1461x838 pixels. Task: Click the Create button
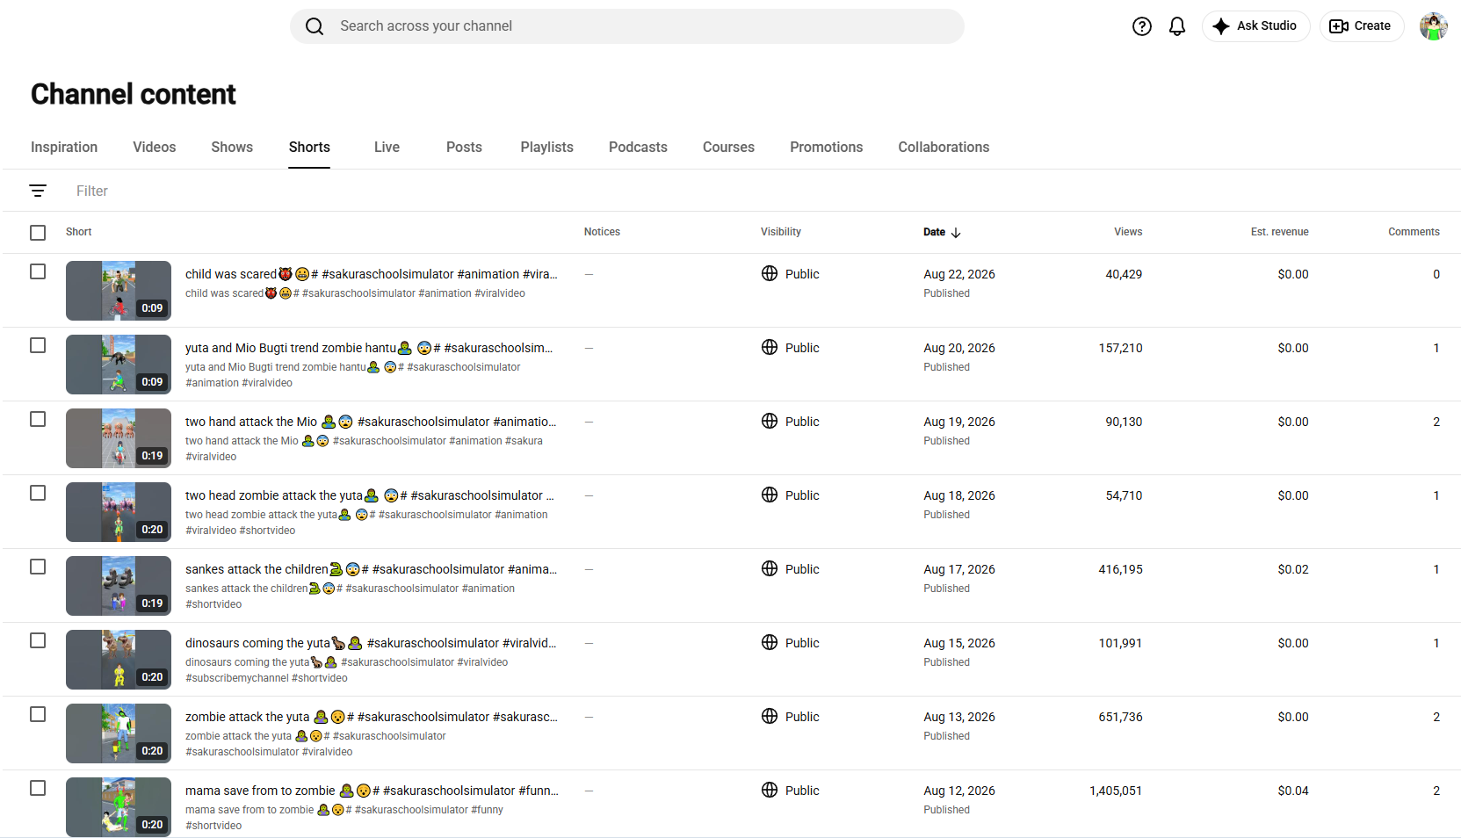click(x=1361, y=26)
